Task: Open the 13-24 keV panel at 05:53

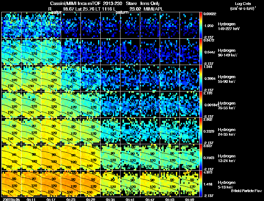Action: pyautogui.click(x=170, y=157)
